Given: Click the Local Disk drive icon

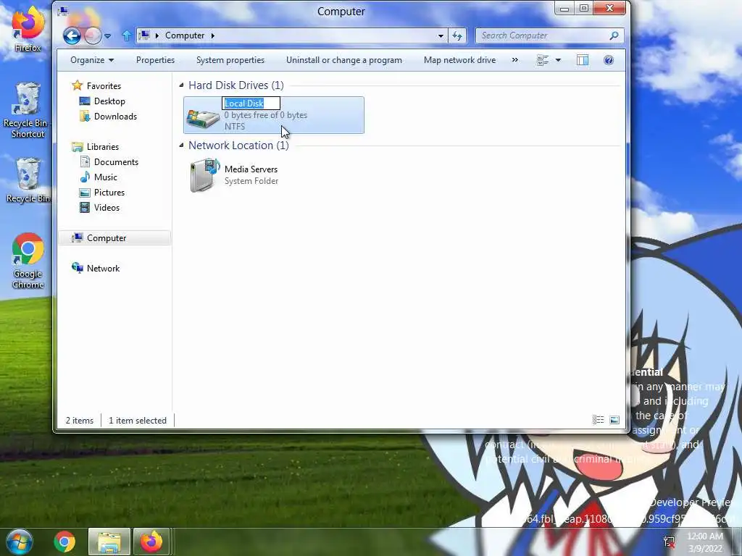Looking at the screenshot, I should (203, 117).
